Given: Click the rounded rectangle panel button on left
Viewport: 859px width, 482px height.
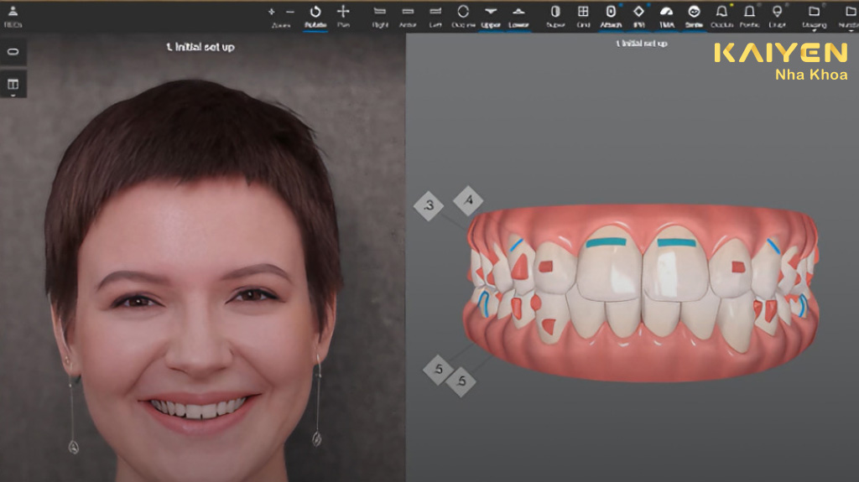Looking at the screenshot, I should coord(13,51).
